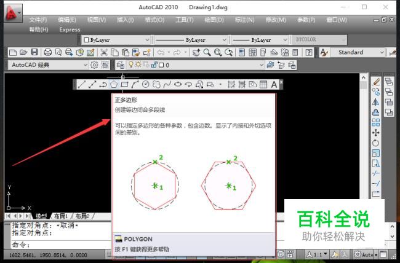Toggle annotation visibility in status bar
This screenshot has height=263, width=400.
(x=334, y=254)
